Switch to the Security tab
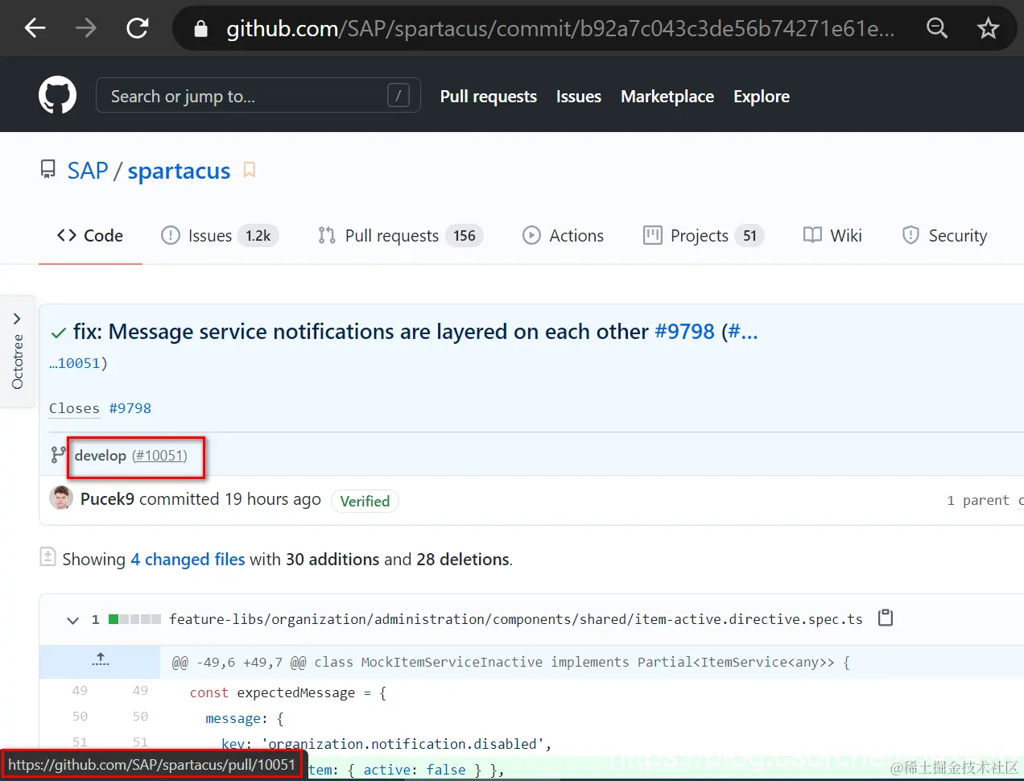 (945, 235)
